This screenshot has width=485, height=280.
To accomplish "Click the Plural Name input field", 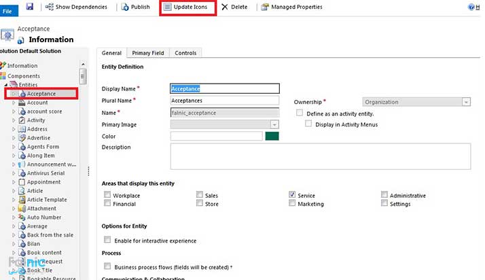I will pyautogui.click(x=225, y=101).
